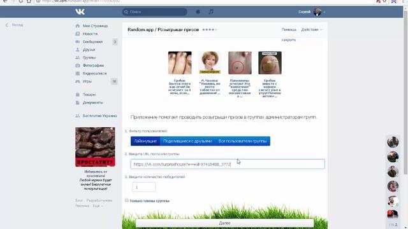The image size is (408, 229).
Task: Open the yellow fingernail ad thumbnail
Action: pos(270,63)
